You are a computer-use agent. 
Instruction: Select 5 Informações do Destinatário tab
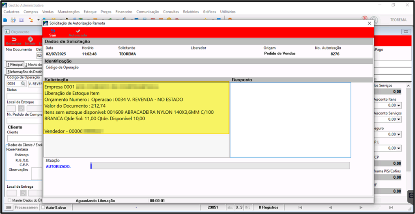pos(24,72)
